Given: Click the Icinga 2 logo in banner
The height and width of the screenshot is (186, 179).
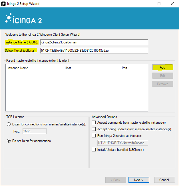Looking at the screenshot, I should click(24, 19).
